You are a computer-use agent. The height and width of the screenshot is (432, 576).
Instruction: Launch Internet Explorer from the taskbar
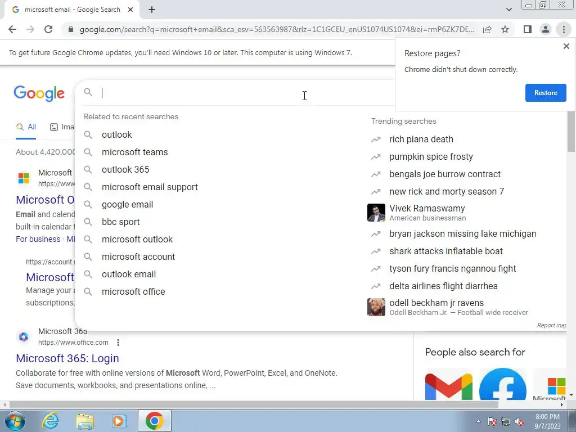pos(50,421)
